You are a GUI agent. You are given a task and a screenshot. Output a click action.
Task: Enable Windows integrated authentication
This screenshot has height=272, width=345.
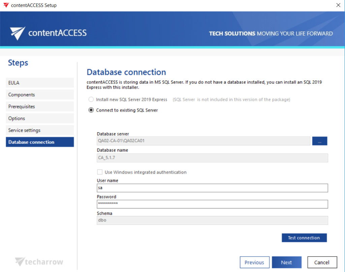[100, 172]
